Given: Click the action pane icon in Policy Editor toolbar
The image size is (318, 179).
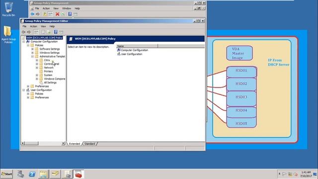Looking at the screenshot, I should 61,32.
